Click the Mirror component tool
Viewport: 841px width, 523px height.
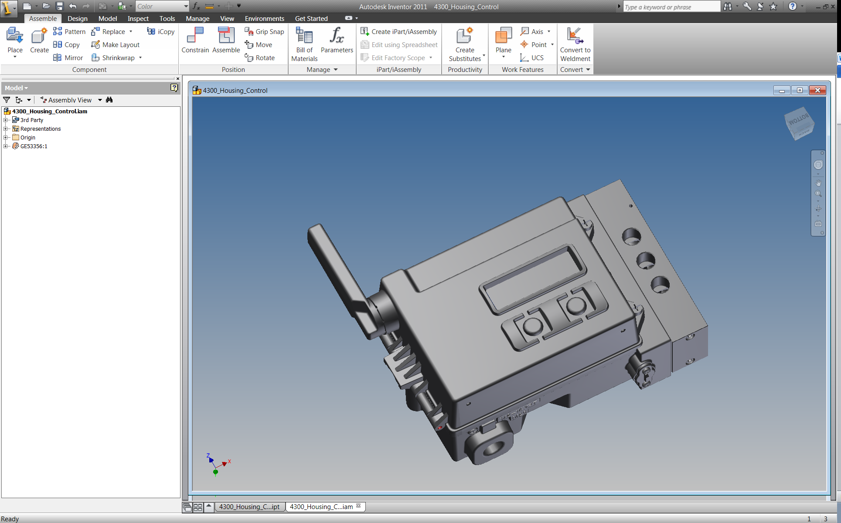(x=68, y=58)
